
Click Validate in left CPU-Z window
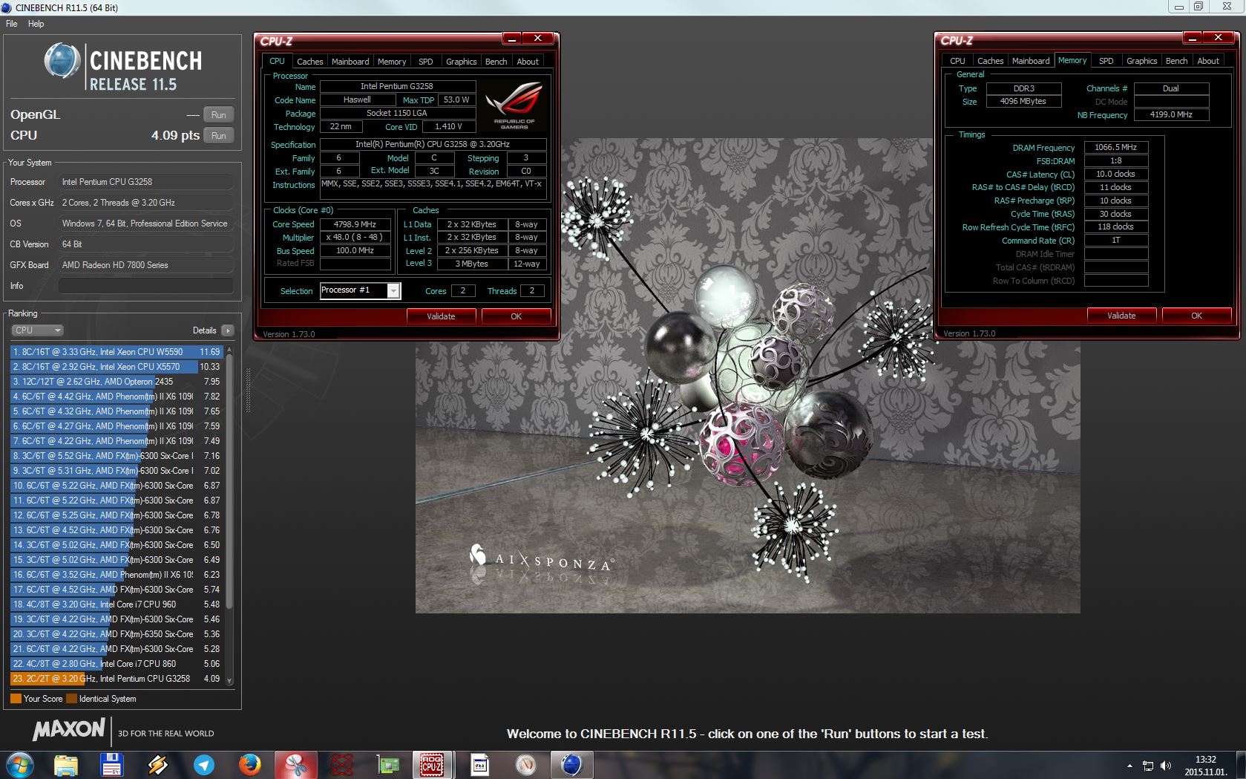(x=441, y=316)
